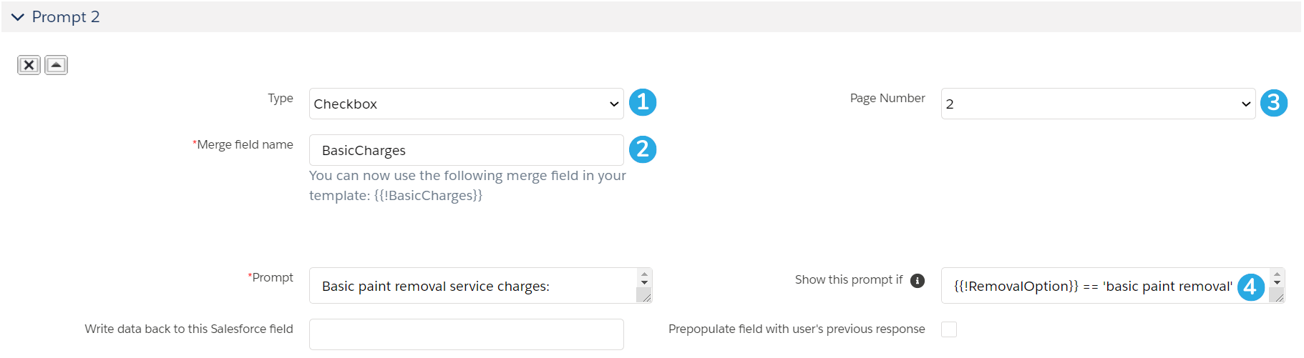Open the Page Number dropdown

[x=1098, y=104]
